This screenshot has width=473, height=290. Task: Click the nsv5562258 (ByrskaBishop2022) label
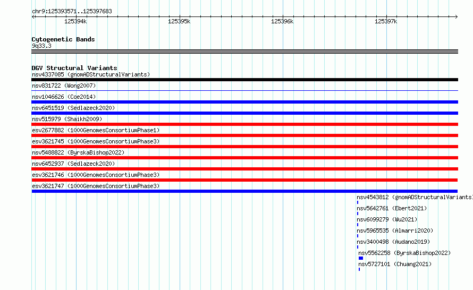pos(404,253)
